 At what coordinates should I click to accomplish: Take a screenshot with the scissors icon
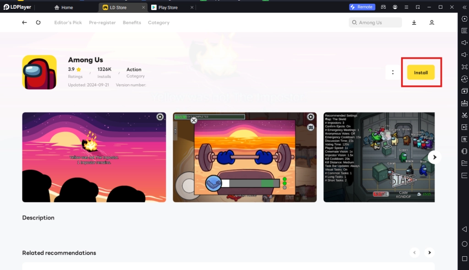[464, 115]
